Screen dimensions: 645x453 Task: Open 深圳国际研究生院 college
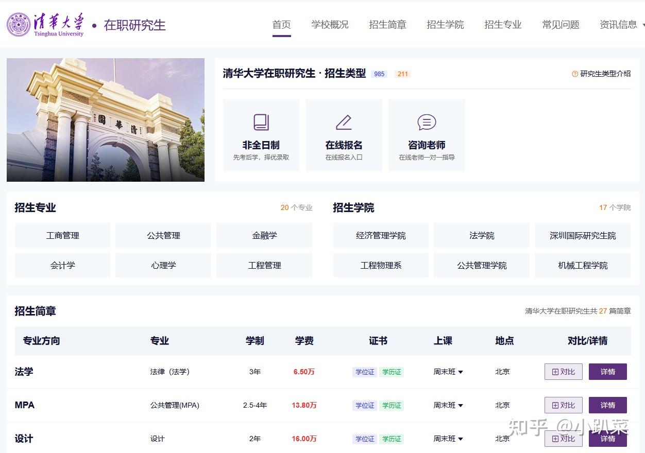point(583,235)
